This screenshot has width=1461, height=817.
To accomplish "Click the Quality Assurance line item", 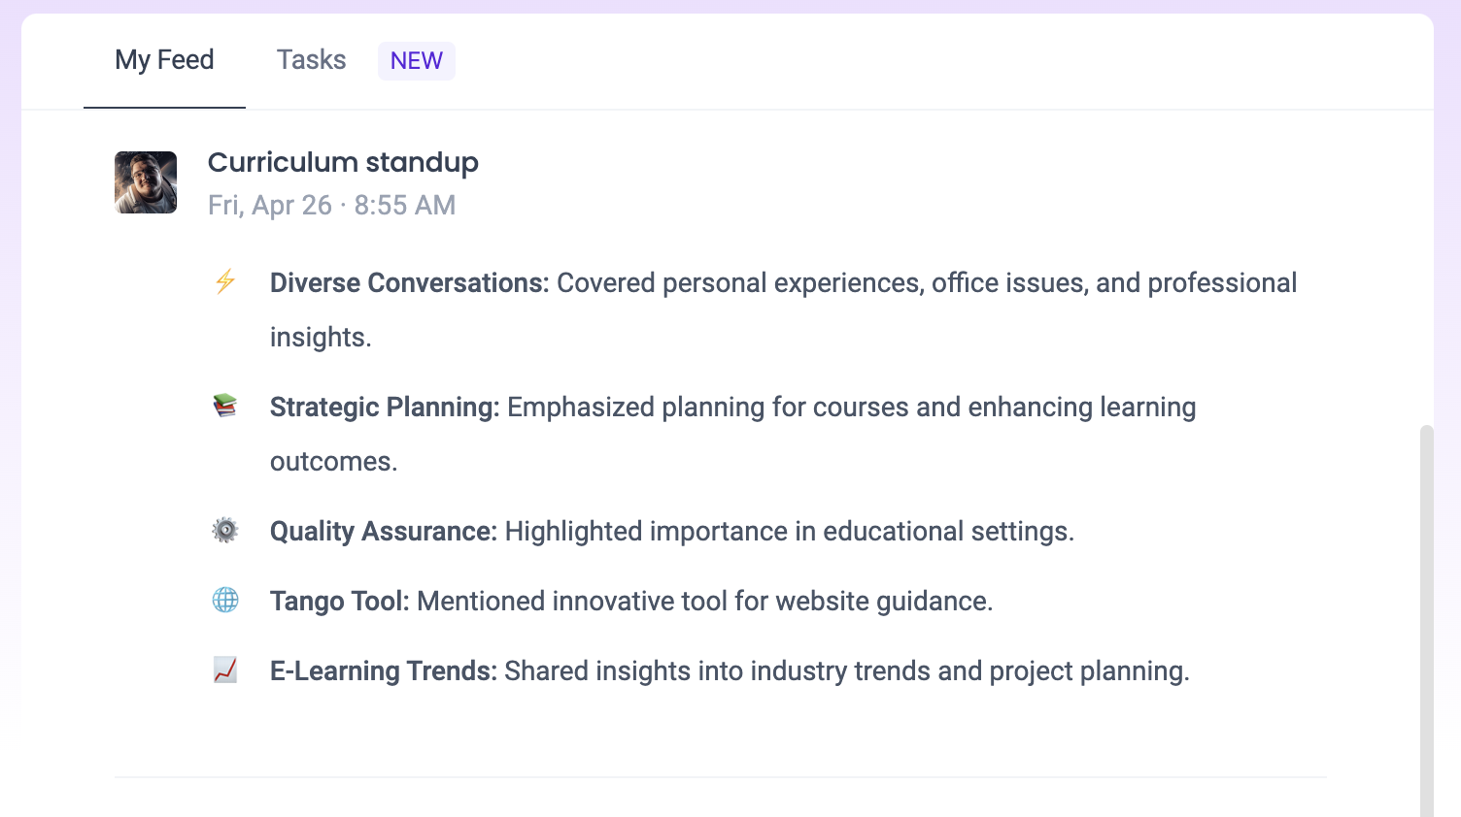I will [671, 531].
